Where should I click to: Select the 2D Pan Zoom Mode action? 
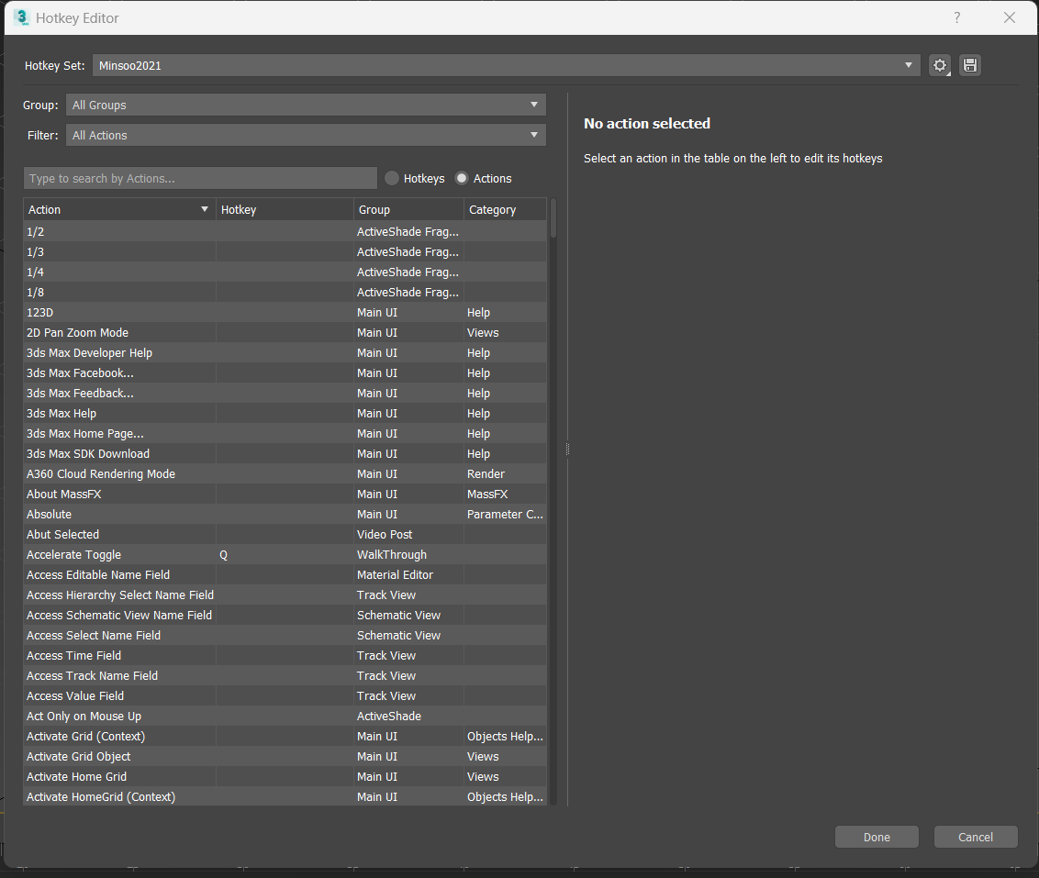click(x=285, y=332)
